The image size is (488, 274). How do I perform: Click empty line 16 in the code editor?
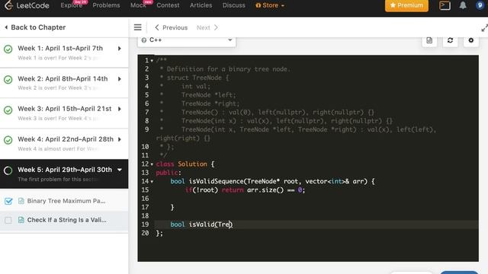[317, 199]
